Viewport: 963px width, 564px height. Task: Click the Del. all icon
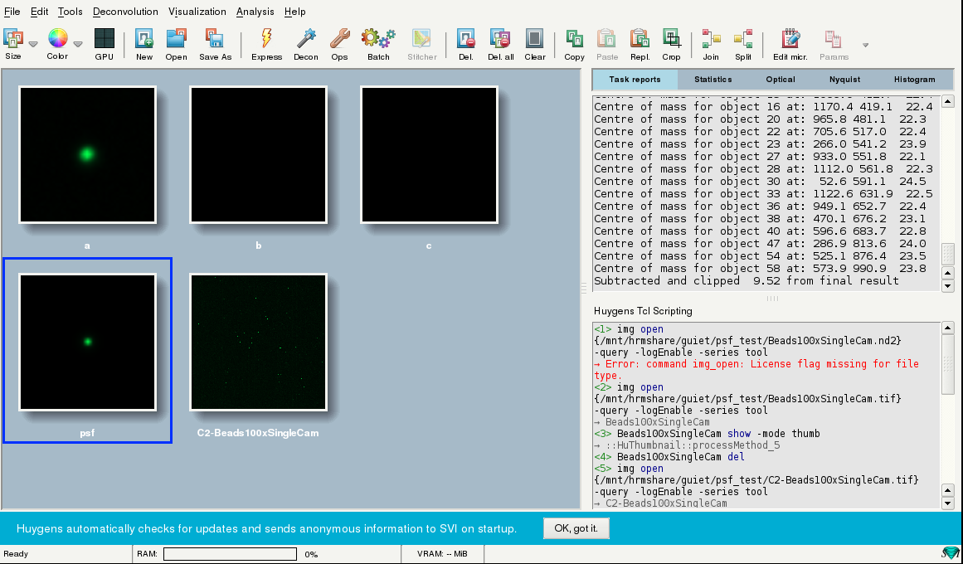coord(500,39)
